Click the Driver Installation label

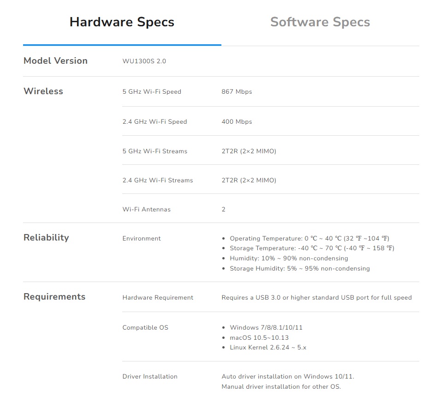(150, 377)
